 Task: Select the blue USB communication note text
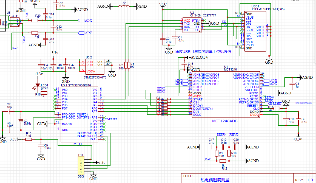pyautogui.click(x=203, y=52)
